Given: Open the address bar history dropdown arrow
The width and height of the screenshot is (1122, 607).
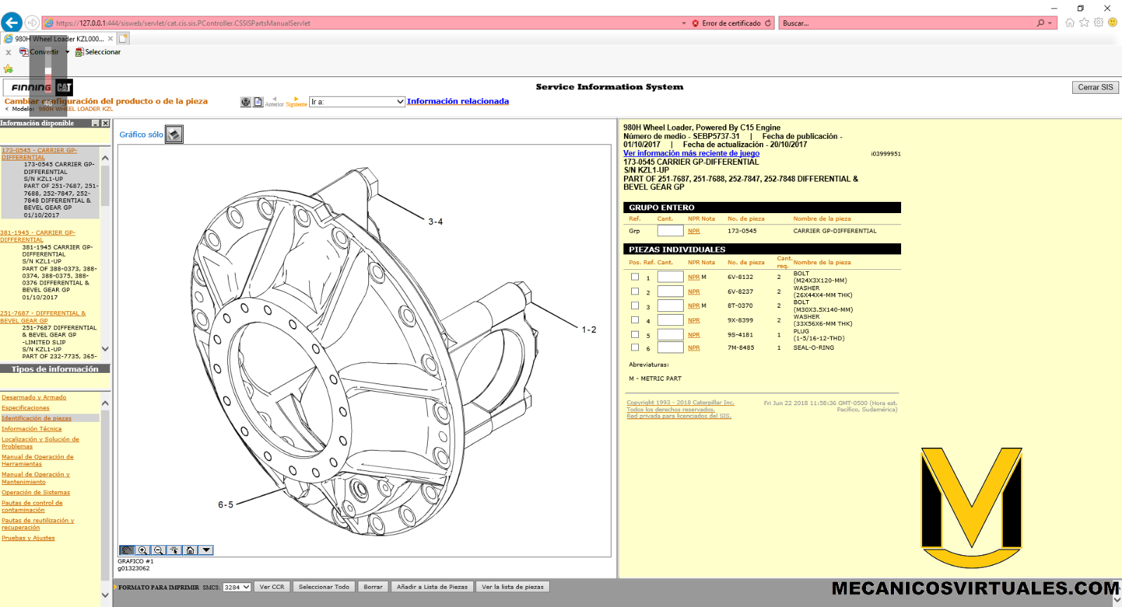Looking at the screenshot, I should [x=684, y=23].
